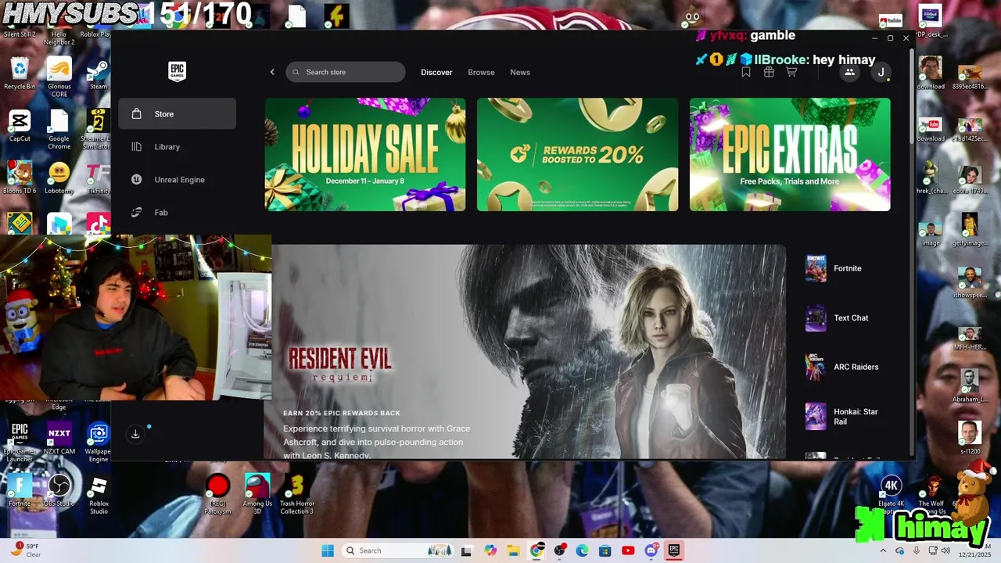The width and height of the screenshot is (1001, 563).
Task: Open Trash Horror Collection 3 desktop shortcut
Action: (297, 494)
